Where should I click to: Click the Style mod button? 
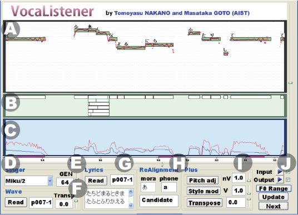pos(203,191)
